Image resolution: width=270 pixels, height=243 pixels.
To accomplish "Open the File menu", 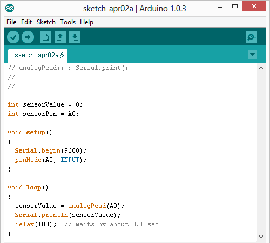I will (x=11, y=22).
